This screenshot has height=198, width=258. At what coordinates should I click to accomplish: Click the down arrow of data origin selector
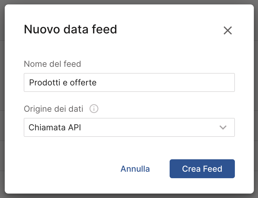223,127
